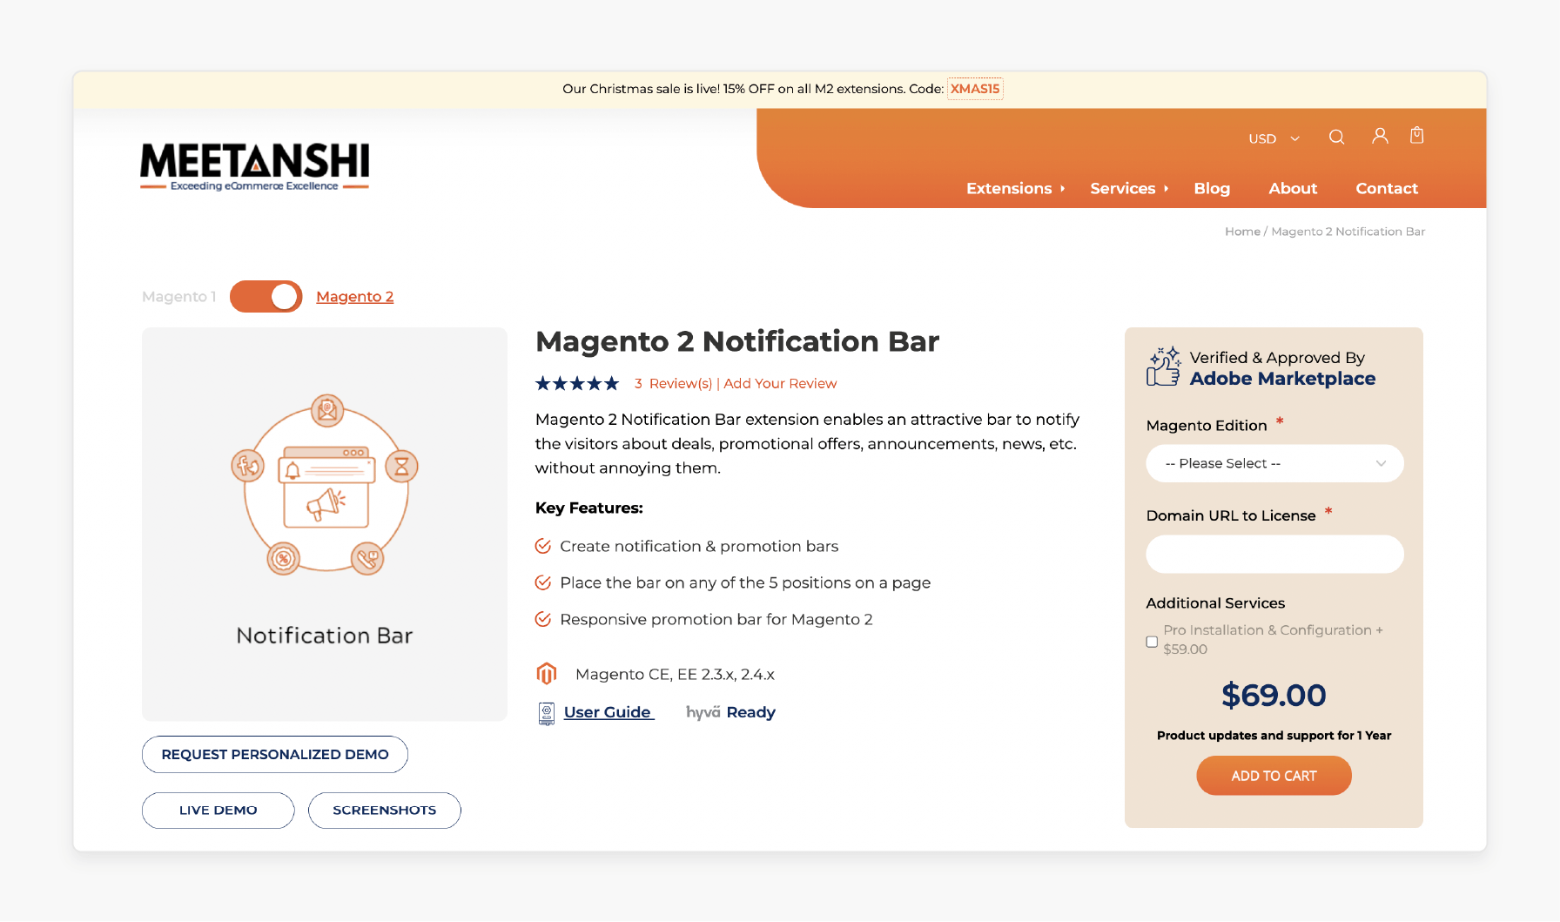This screenshot has width=1560, height=922.
Task: Click the Meetanshi logo
Action: [x=255, y=166]
